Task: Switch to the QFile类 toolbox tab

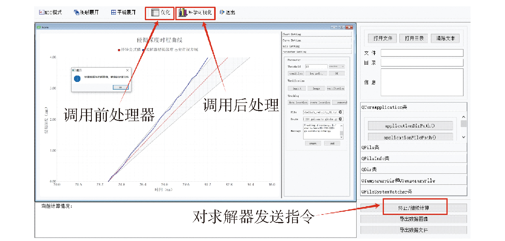Action: 414,147
